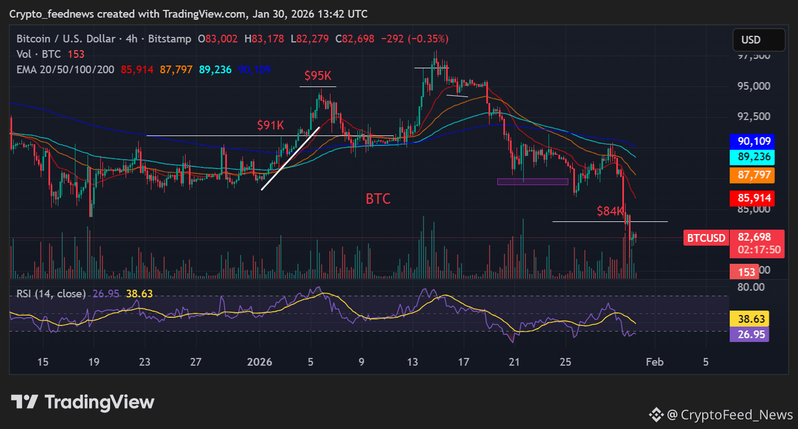Click EMA 50 value 87,797 in the legend

pyautogui.click(x=176, y=70)
